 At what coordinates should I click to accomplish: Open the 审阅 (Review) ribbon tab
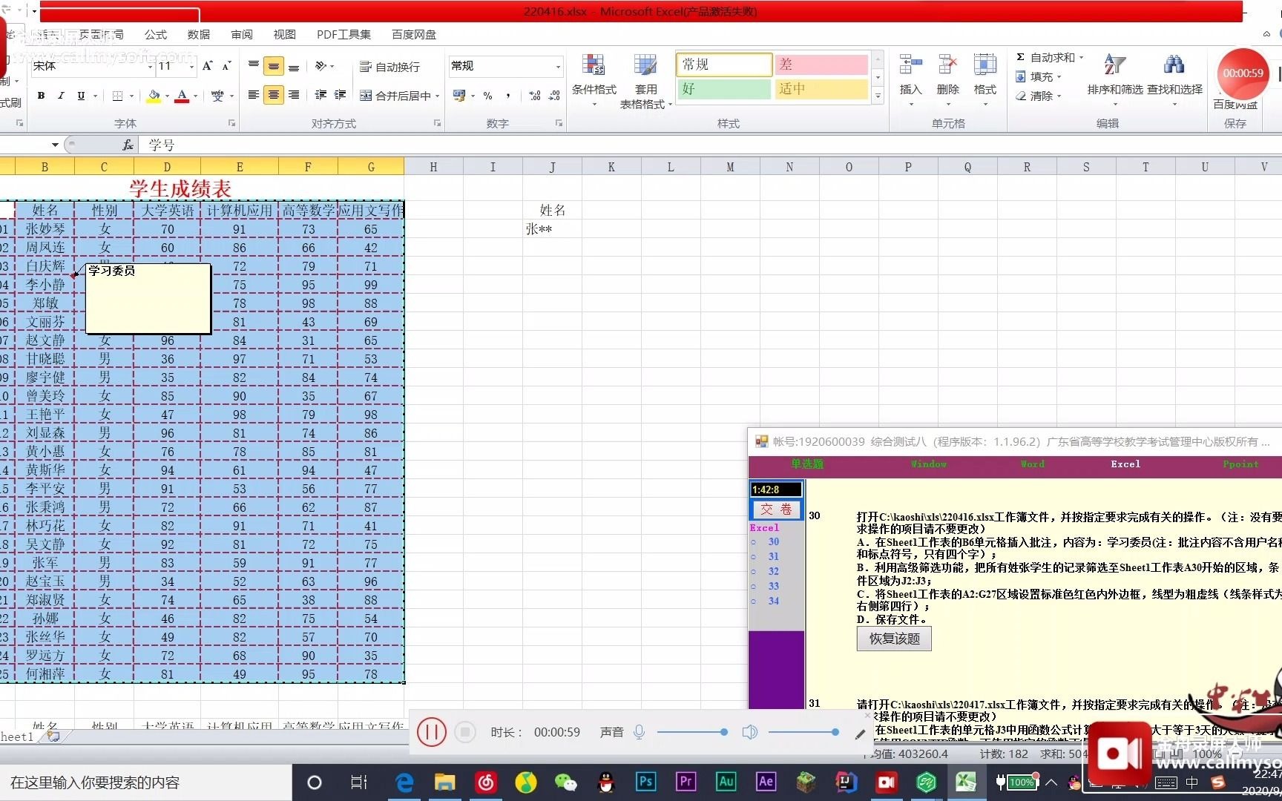tap(242, 34)
